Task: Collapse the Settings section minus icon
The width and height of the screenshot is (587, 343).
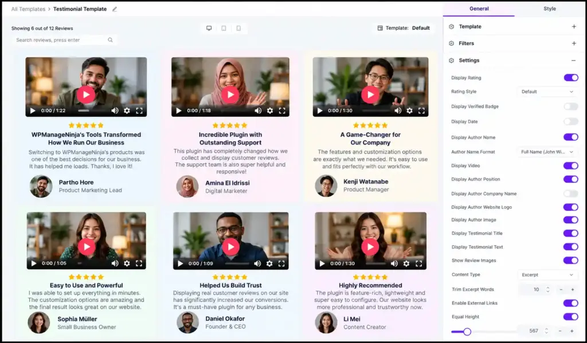Action: pyautogui.click(x=573, y=60)
